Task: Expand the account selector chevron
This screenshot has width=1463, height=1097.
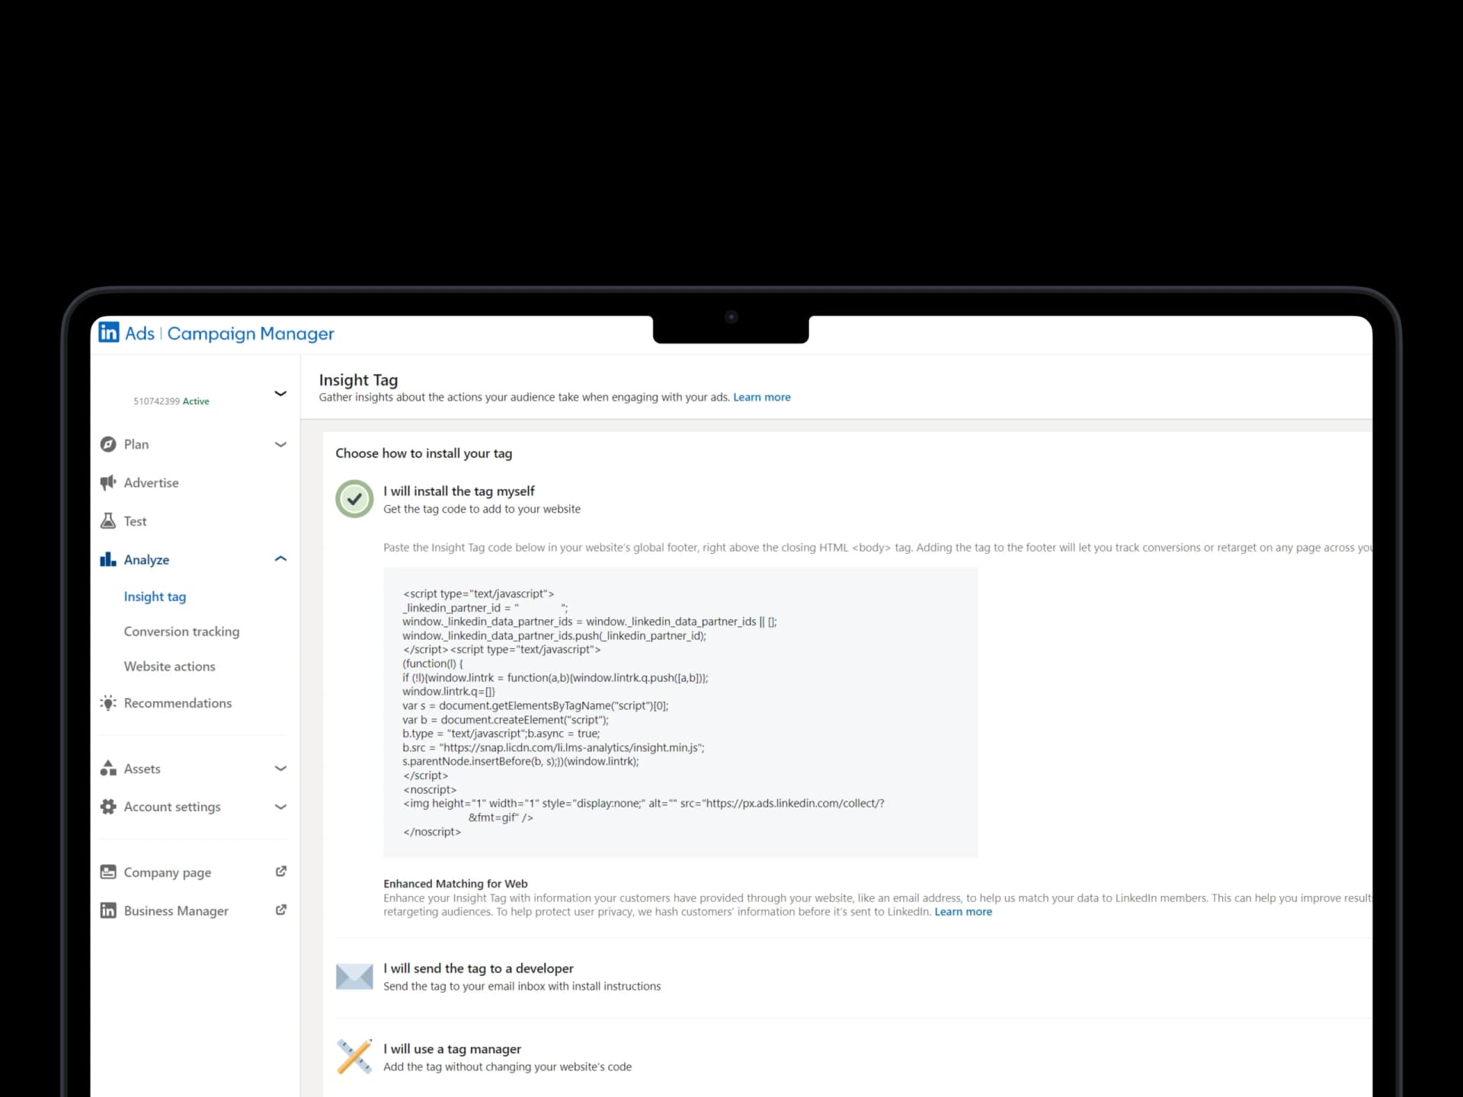Action: 280,393
